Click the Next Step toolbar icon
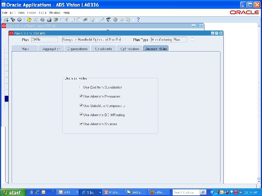This screenshot has width=262, height=196. pyautogui.click(x=36, y=20)
